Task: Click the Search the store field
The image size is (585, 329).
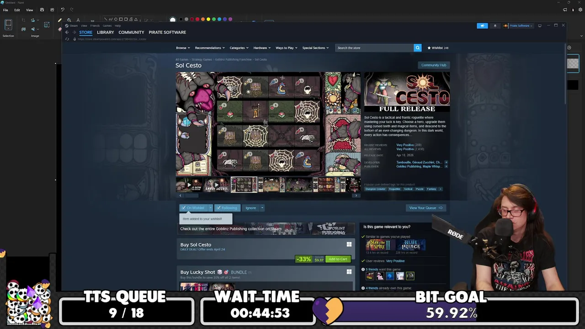Action: [x=374, y=48]
